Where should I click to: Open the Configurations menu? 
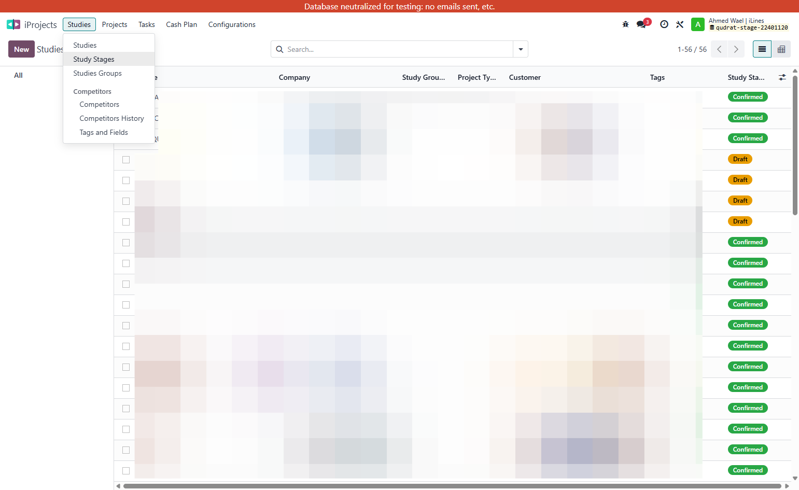(232, 24)
